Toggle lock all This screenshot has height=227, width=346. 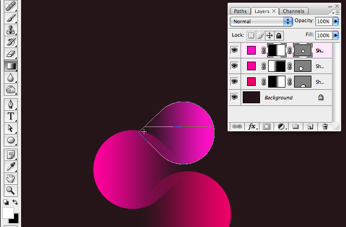point(279,36)
